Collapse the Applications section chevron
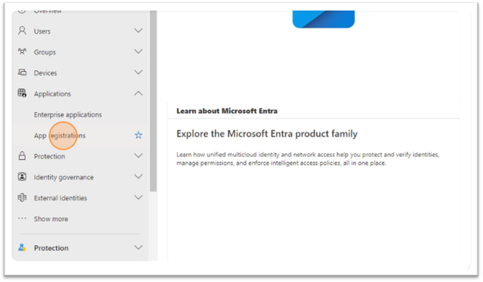Screen dimensions: 483x282 click(138, 93)
